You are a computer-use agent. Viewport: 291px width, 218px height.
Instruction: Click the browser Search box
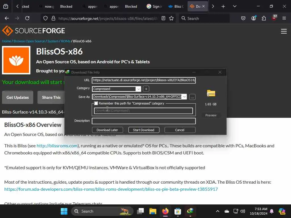[204, 18]
